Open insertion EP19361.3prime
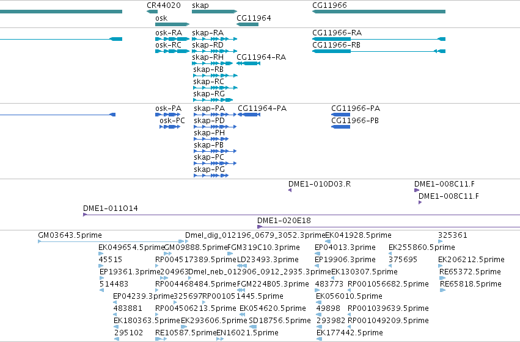This screenshot has height=342, width=520. (101, 278)
